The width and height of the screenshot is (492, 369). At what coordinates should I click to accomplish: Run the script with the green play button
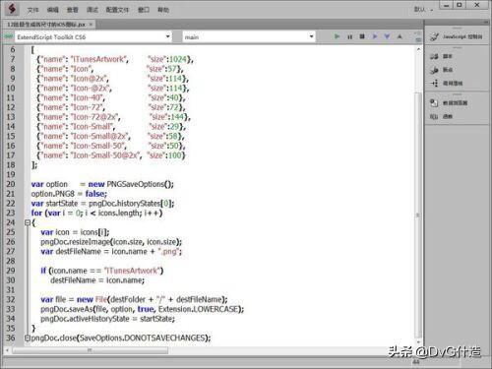pos(337,36)
